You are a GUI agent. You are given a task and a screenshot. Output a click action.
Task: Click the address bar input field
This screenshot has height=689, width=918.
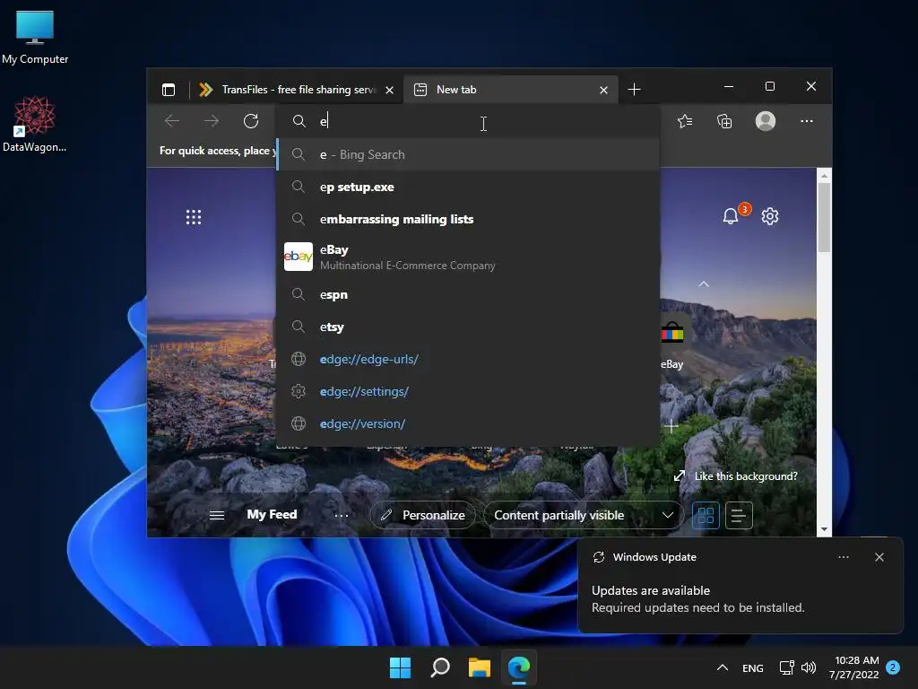tap(468, 121)
